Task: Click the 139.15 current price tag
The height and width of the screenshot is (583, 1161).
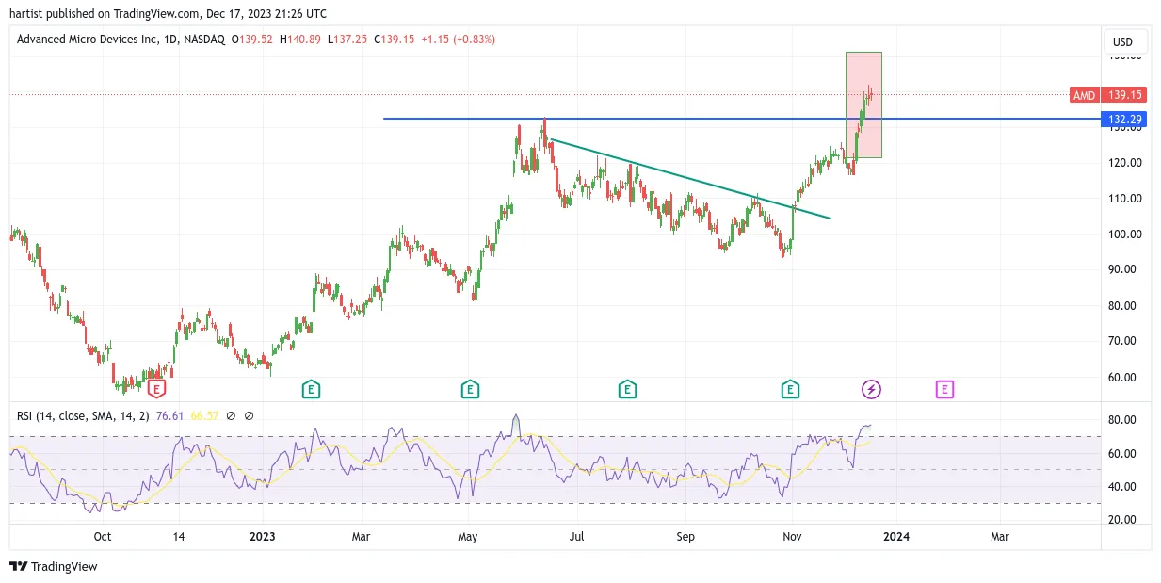Action: point(1124,95)
